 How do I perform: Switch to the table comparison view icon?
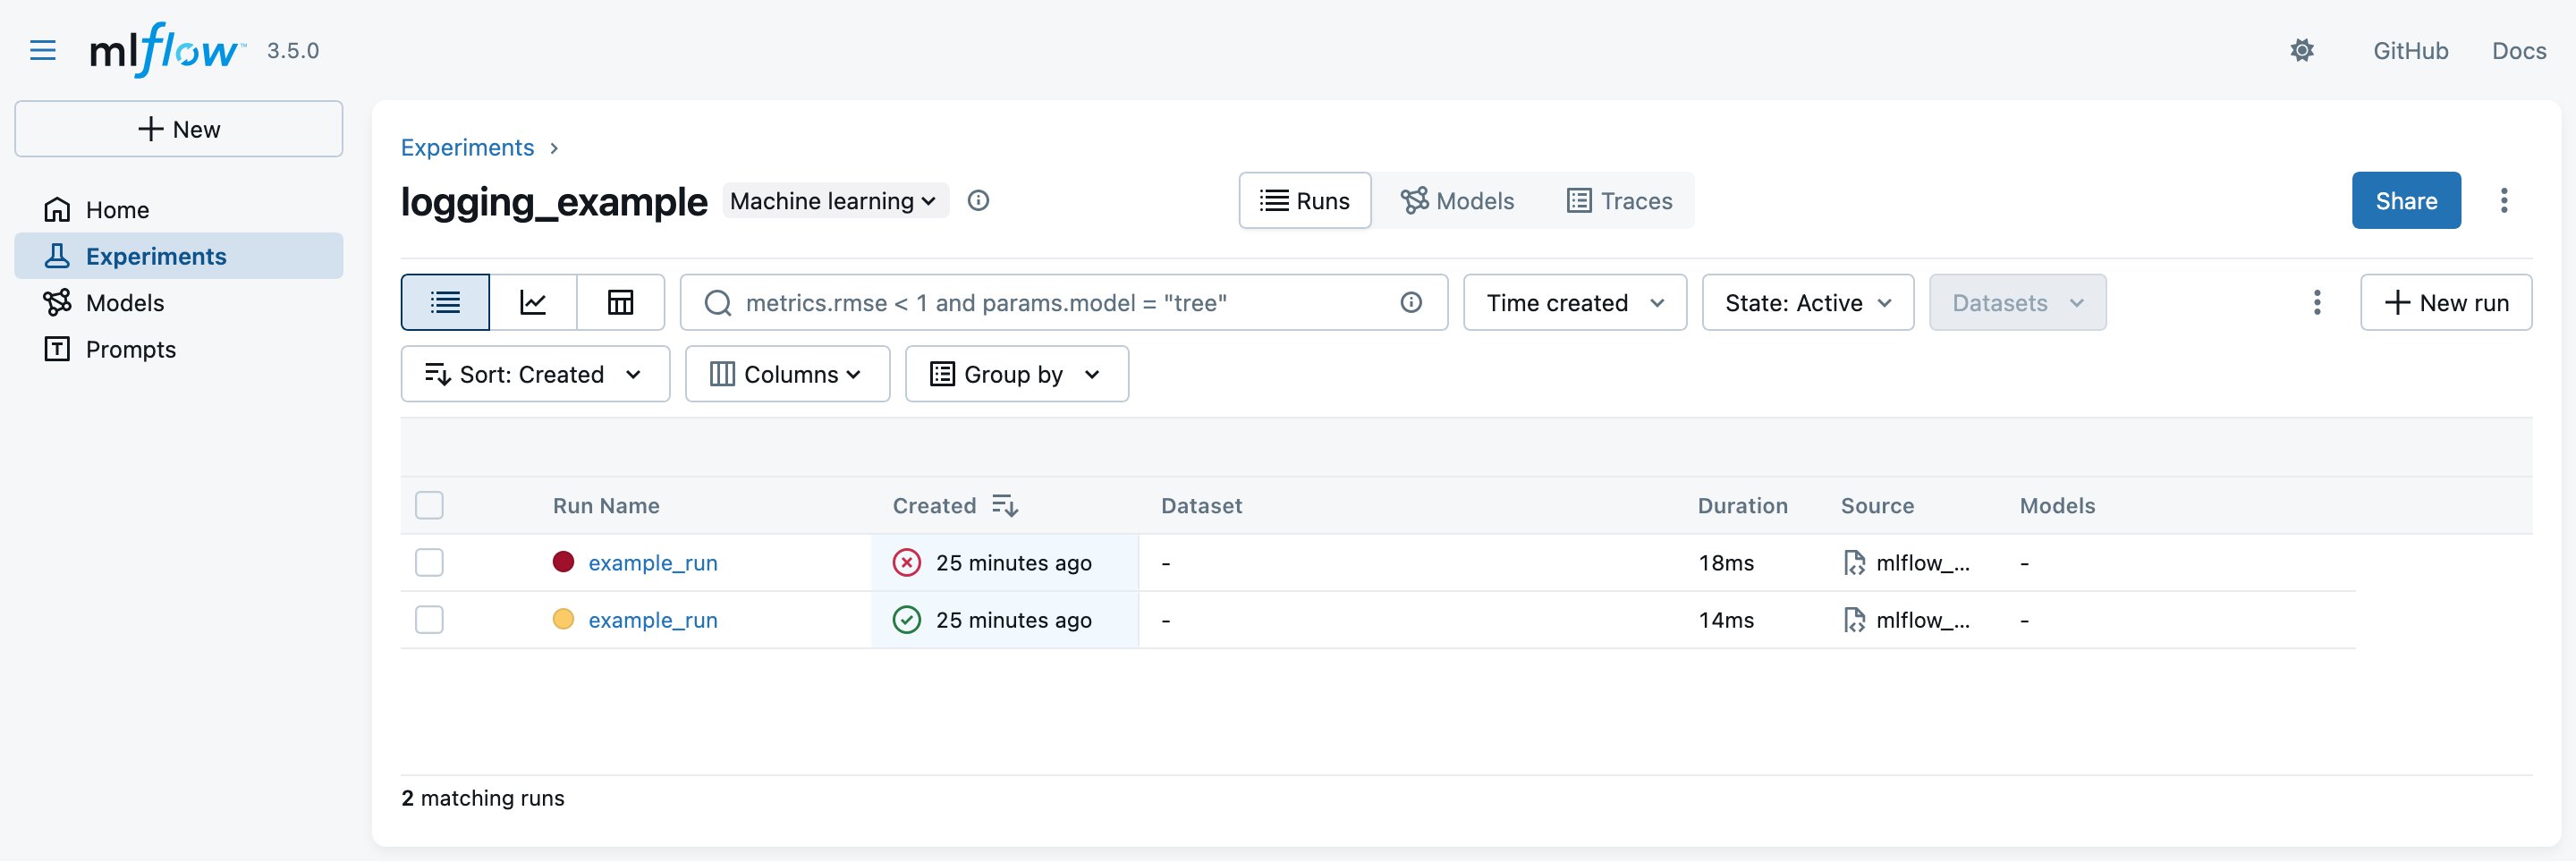(620, 302)
